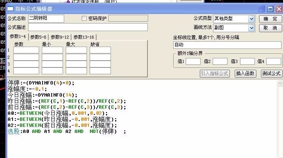Screen dimensions: 283x158
Task: Click the 公式描述 input field
Action: tap(88, 27)
